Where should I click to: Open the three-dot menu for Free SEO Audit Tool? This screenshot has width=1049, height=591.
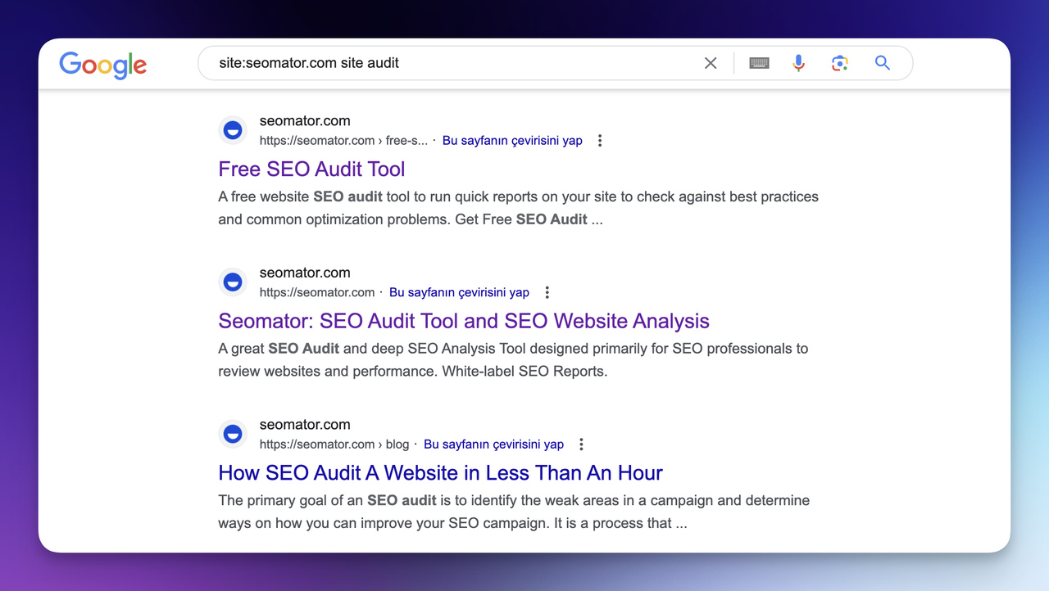pos(599,140)
